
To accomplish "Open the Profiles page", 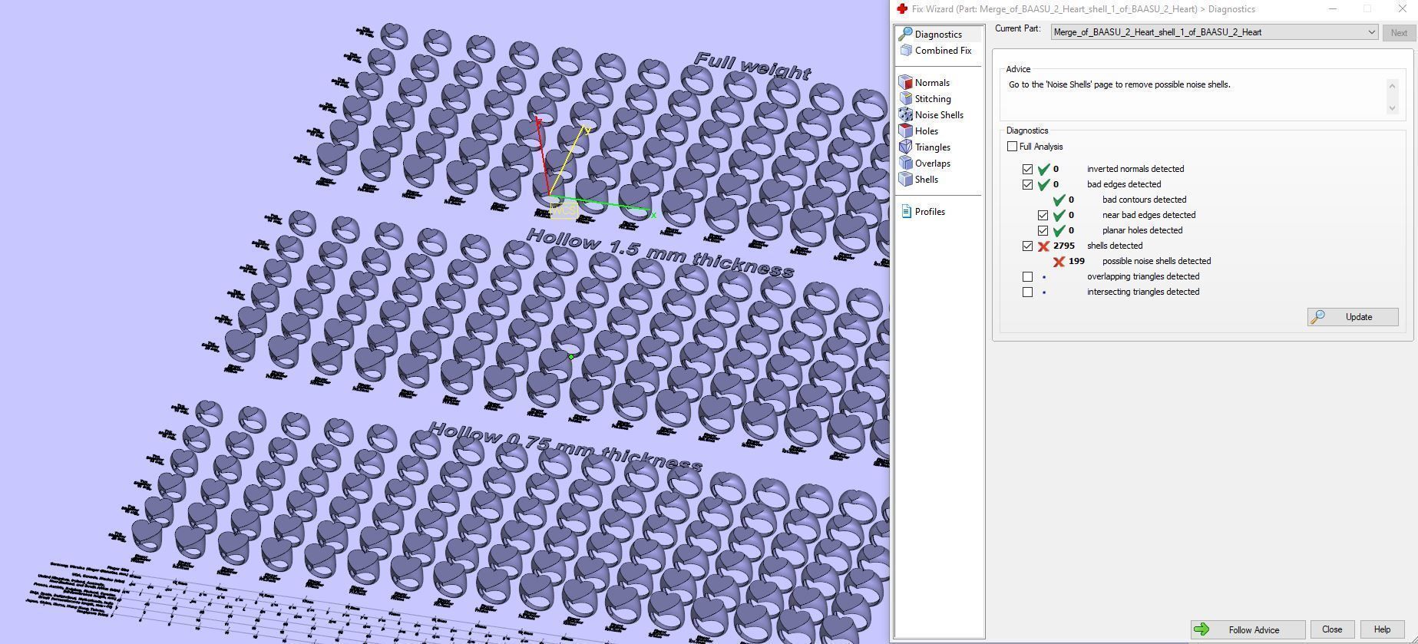I will [929, 212].
